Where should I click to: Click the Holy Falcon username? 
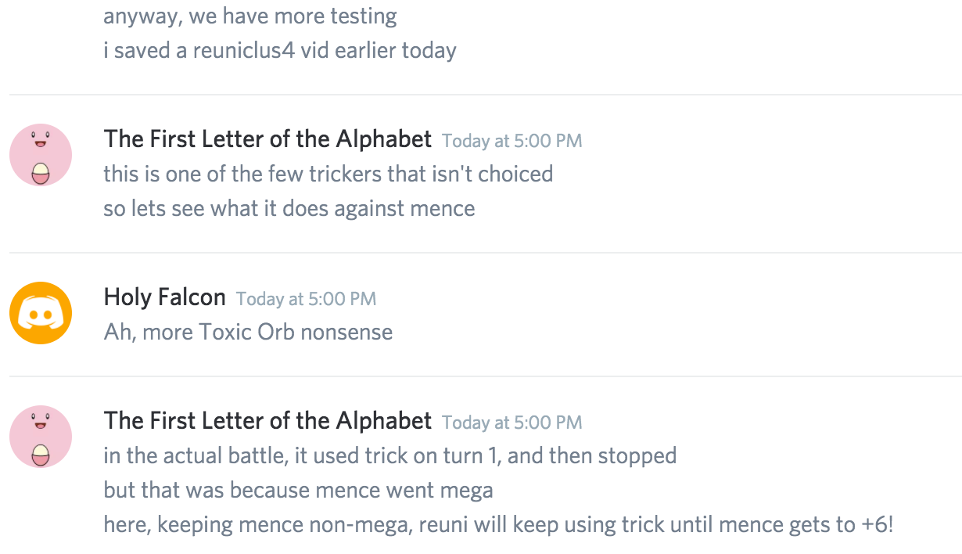[164, 297]
